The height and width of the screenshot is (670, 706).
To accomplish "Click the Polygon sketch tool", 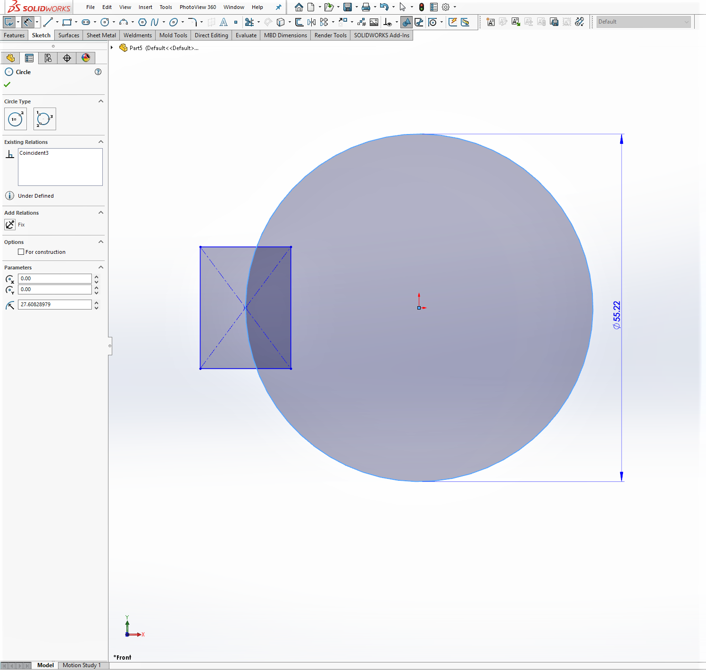I will [x=142, y=22].
